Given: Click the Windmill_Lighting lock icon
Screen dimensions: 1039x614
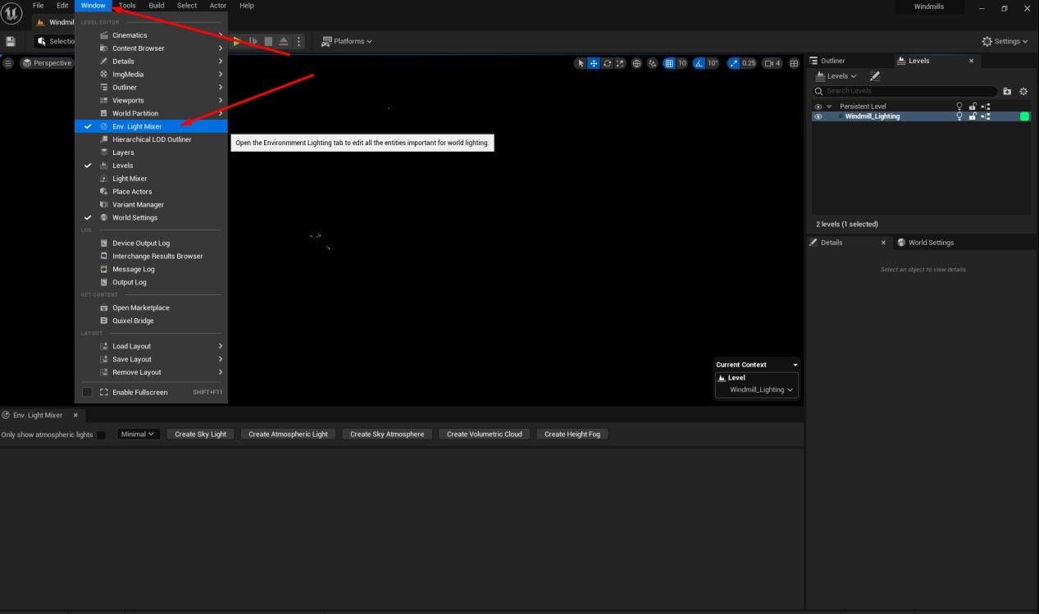Looking at the screenshot, I should tap(973, 116).
